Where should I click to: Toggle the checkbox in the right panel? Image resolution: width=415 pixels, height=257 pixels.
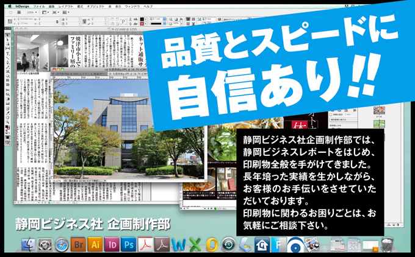click(331, 114)
